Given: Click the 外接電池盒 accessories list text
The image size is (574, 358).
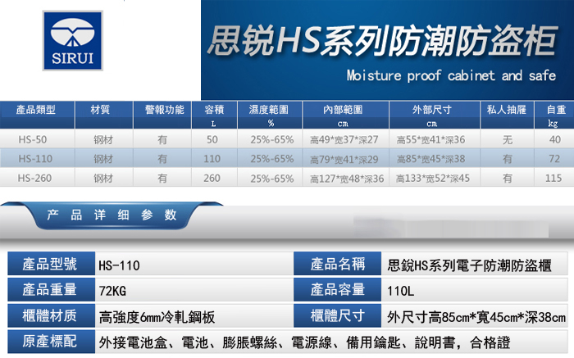Looking at the screenshot, I should [304, 343].
